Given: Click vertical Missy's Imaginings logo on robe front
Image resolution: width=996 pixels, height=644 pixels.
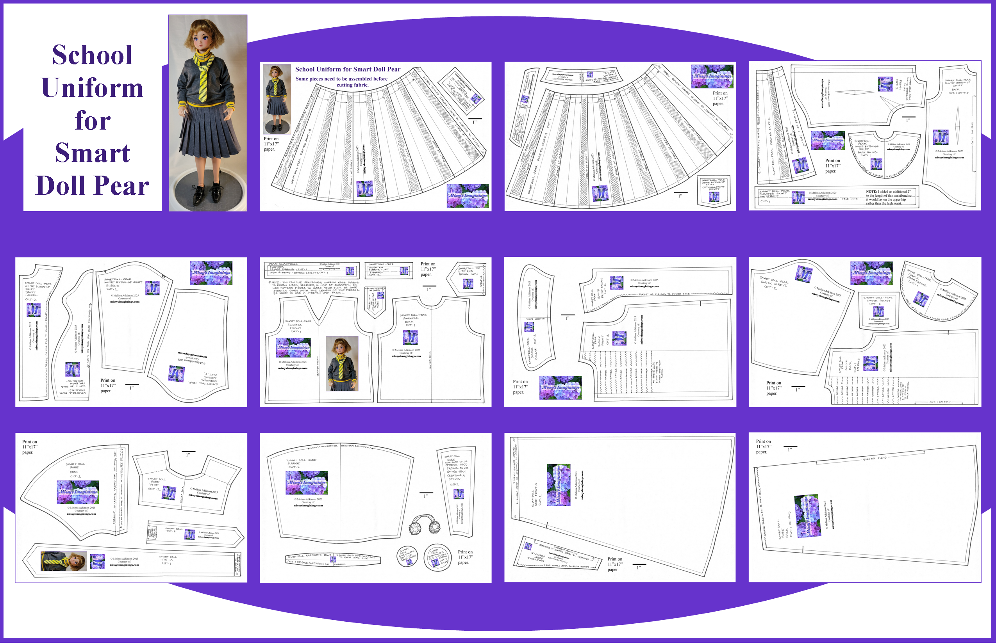Looking at the screenshot, I should tap(559, 485).
